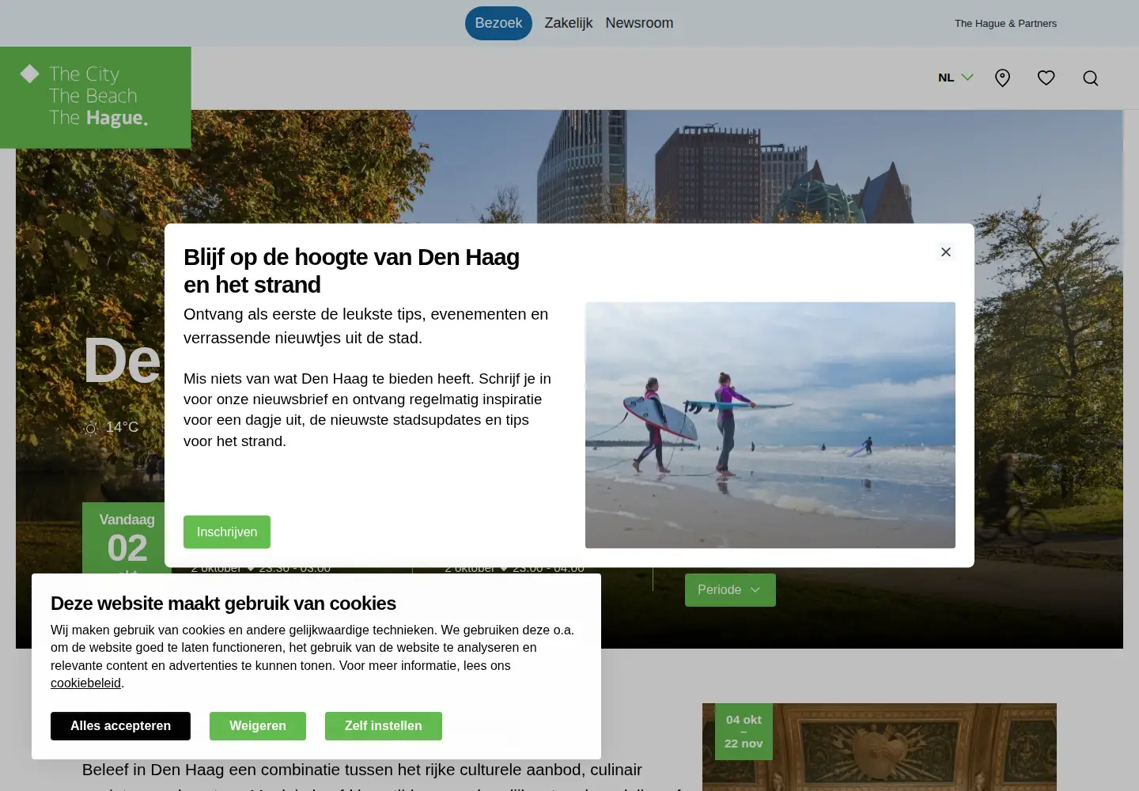This screenshot has width=1139, height=791.
Task: Click the 'Deze website maakt gebruik van cookies' heading
Action: click(x=223, y=604)
